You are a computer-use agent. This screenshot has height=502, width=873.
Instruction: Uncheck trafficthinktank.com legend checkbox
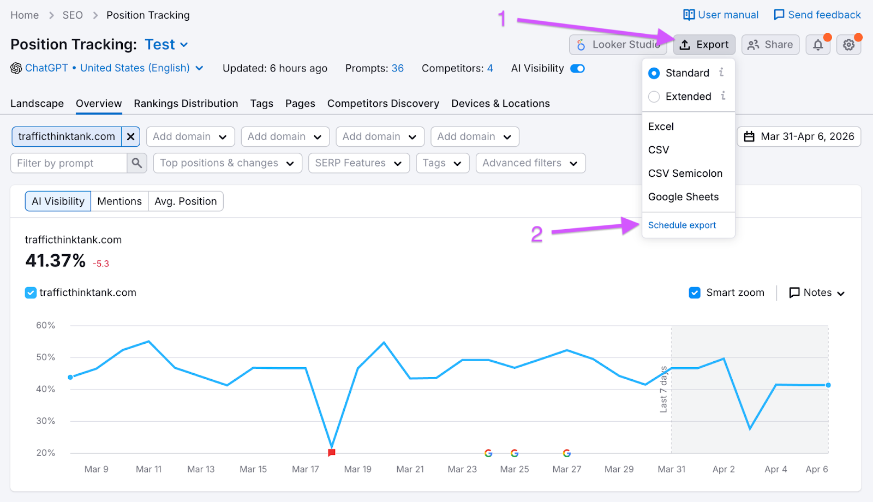pyautogui.click(x=31, y=293)
